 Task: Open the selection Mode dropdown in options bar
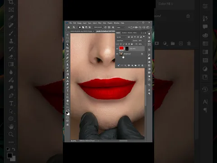click(x=121, y=27)
